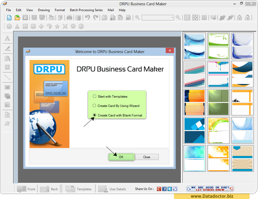Choose the orange pixel squares template thumbnail
This screenshot has height=199, width=258.
click(219, 159)
